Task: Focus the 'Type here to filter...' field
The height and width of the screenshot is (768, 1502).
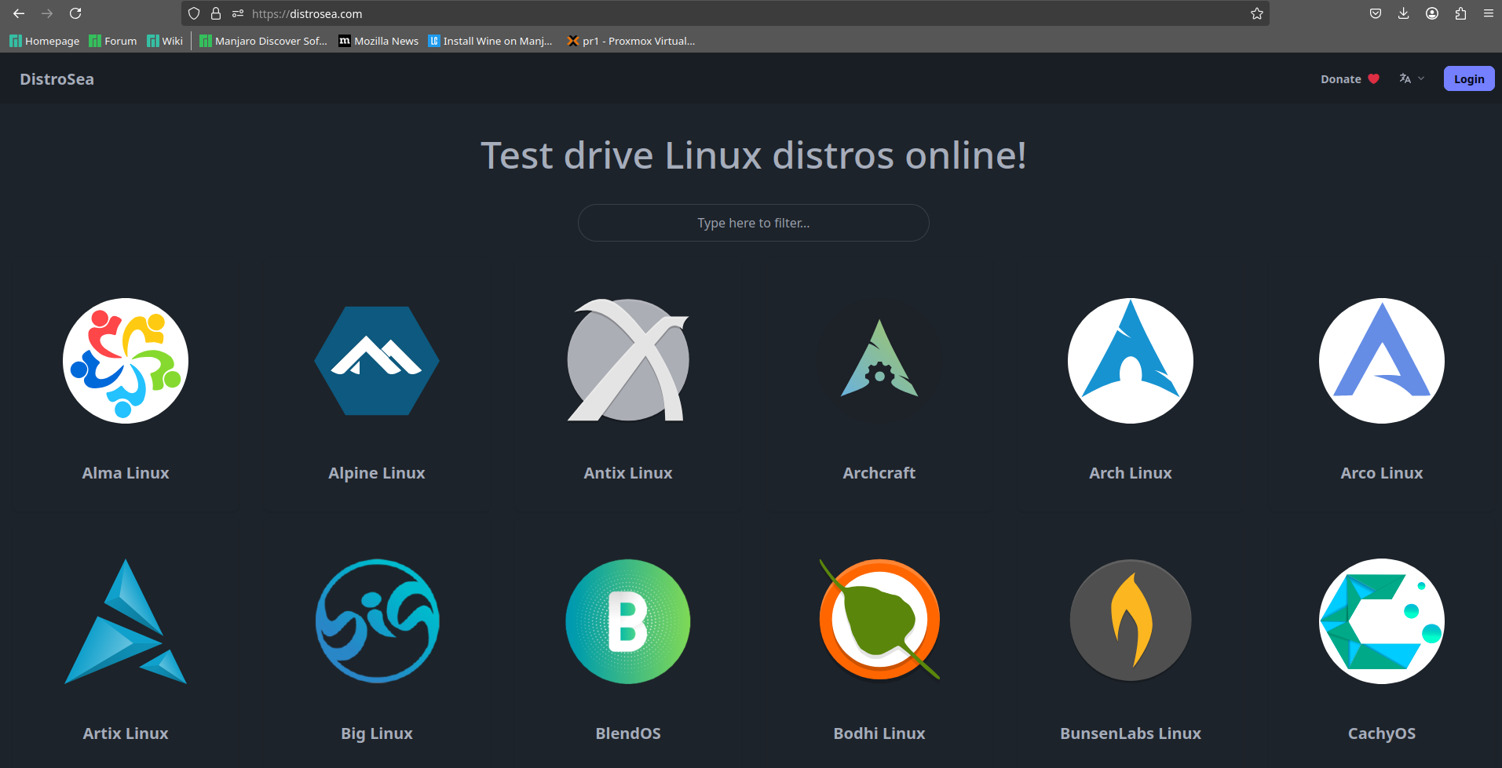Action: [x=754, y=223]
